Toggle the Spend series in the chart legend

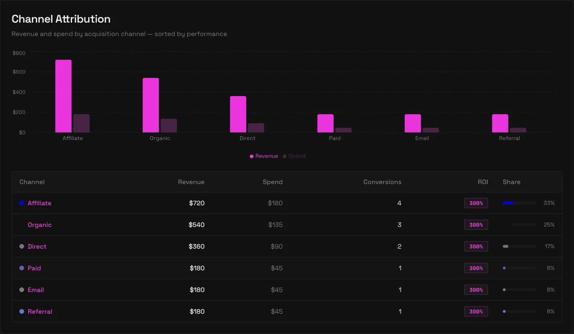pos(294,156)
